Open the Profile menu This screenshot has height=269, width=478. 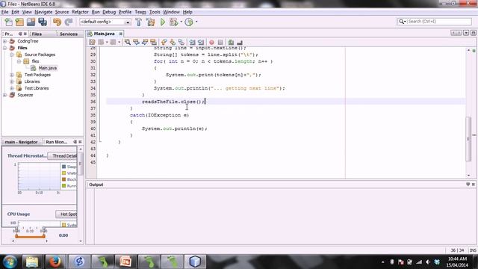[125, 12]
